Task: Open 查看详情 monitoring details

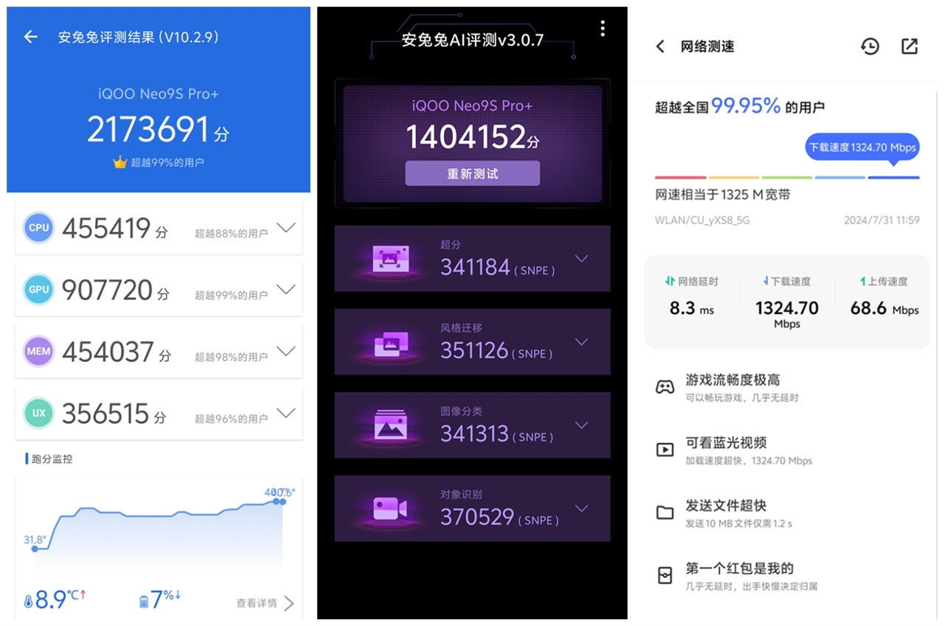Action: pos(265,603)
